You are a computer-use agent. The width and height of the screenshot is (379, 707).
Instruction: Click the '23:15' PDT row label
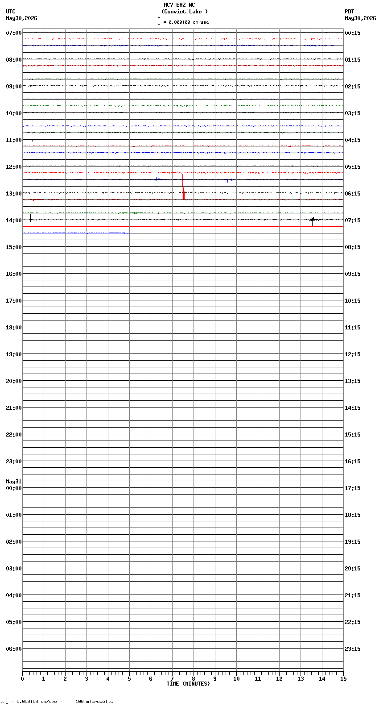click(353, 649)
